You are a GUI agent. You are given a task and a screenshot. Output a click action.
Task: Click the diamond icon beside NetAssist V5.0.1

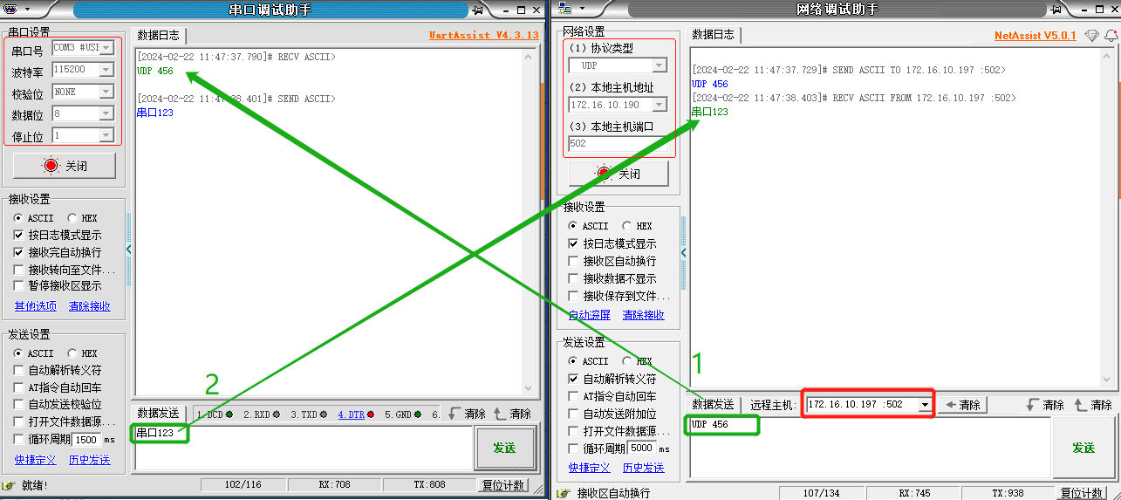(x=1092, y=36)
